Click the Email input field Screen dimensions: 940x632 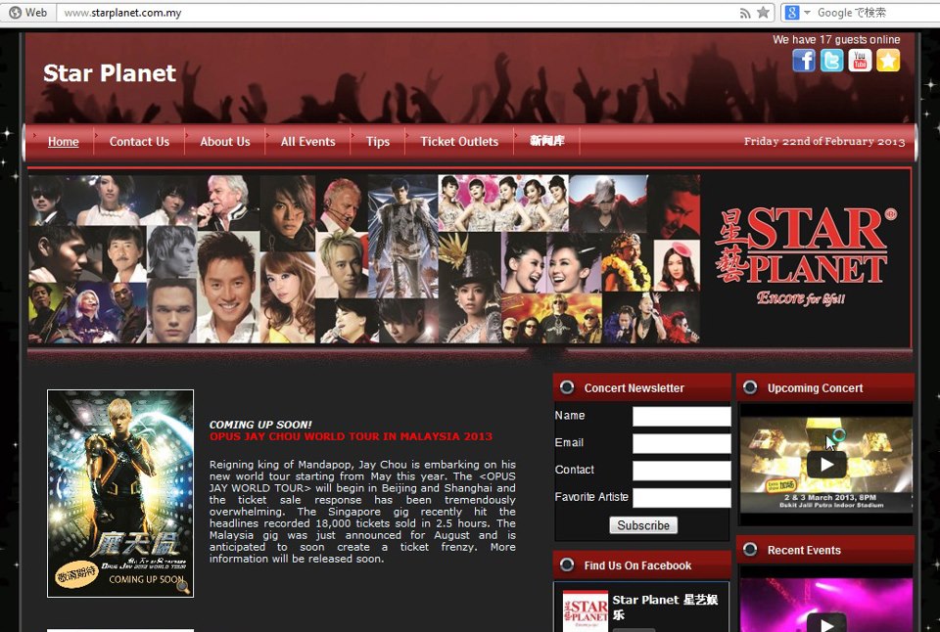point(681,443)
